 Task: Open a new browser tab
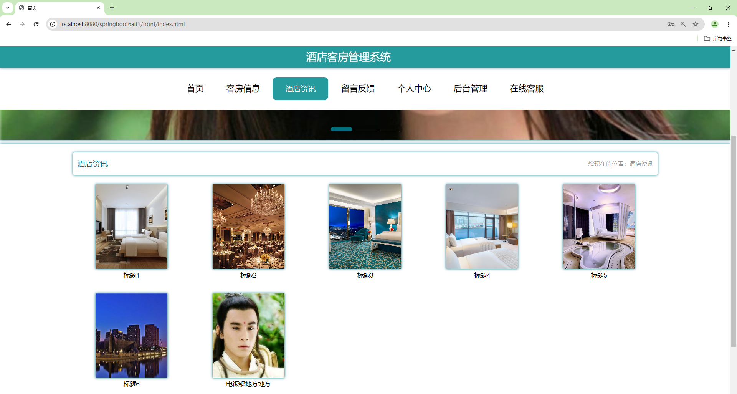coord(112,8)
